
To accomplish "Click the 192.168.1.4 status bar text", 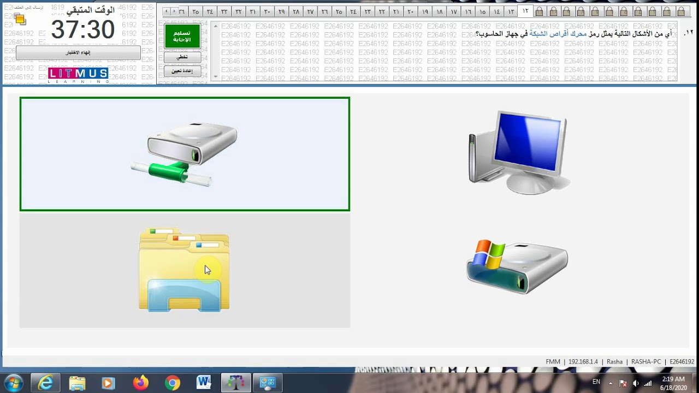I will coord(583,362).
